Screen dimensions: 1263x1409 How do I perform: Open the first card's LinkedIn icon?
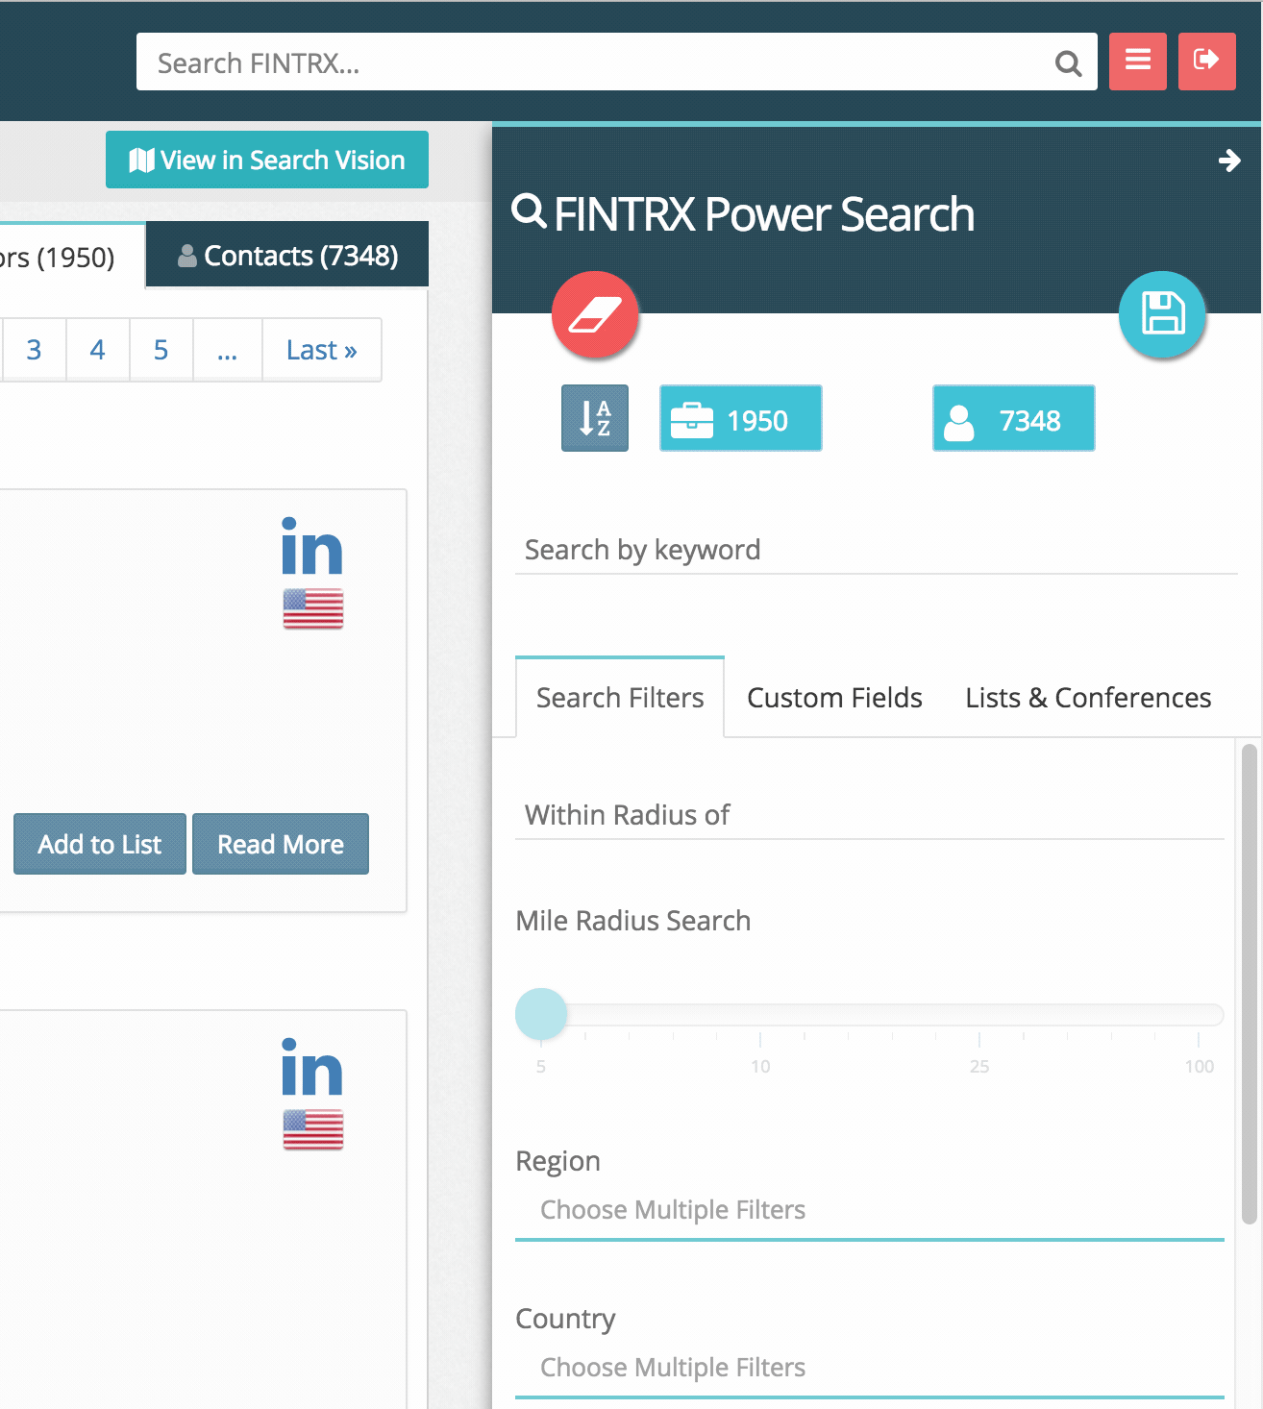point(312,546)
